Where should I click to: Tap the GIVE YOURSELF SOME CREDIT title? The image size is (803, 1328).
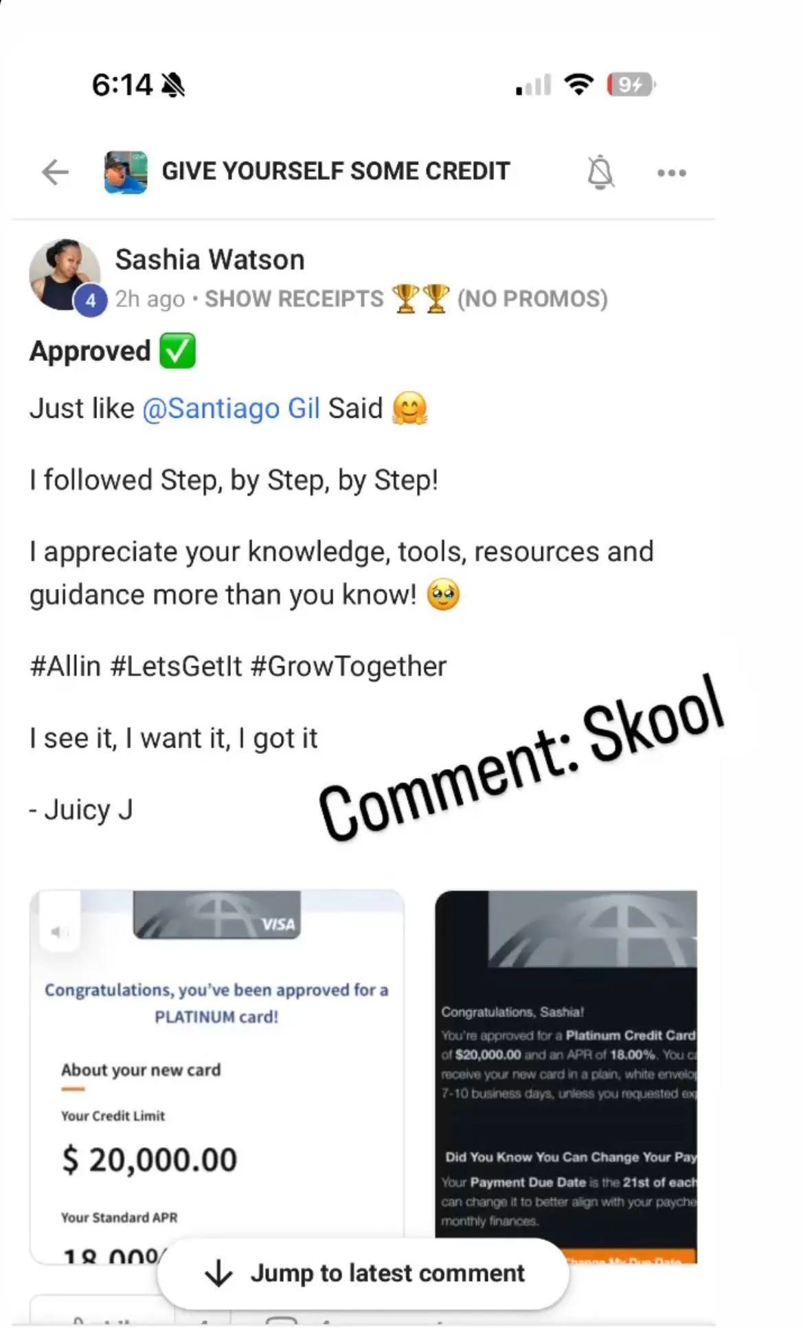click(336, 170)
